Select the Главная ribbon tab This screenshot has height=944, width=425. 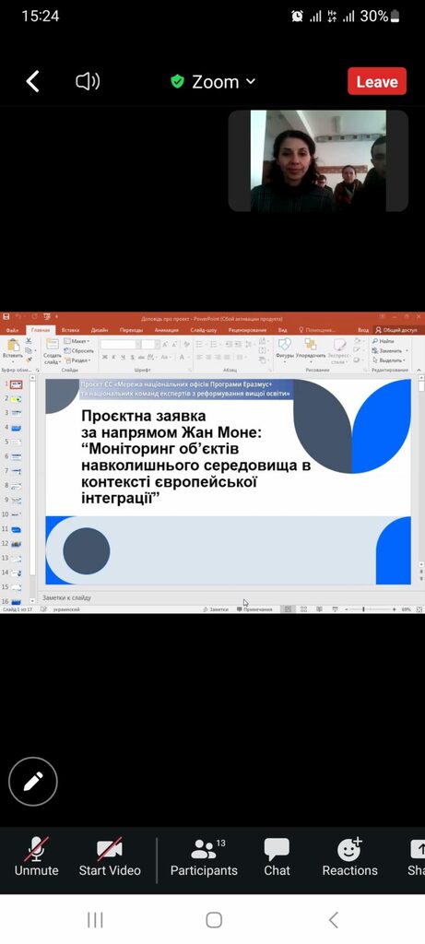click(x=41, y=330)
